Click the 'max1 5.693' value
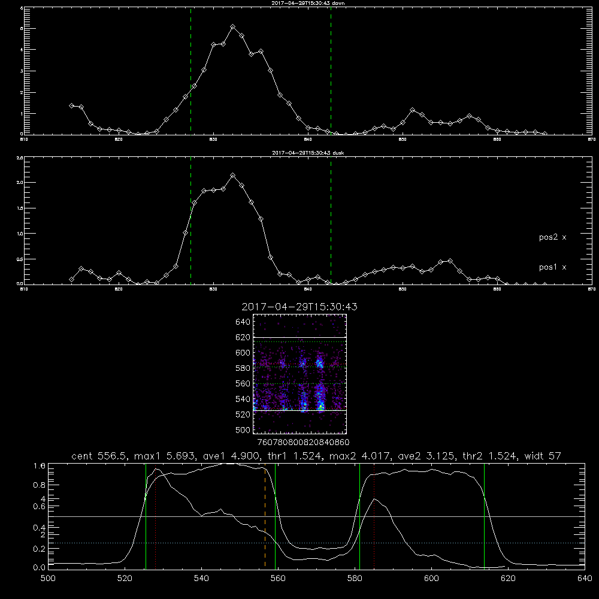Screen dimensions: 599x599 pyautogui.click(x=163, y=456)
